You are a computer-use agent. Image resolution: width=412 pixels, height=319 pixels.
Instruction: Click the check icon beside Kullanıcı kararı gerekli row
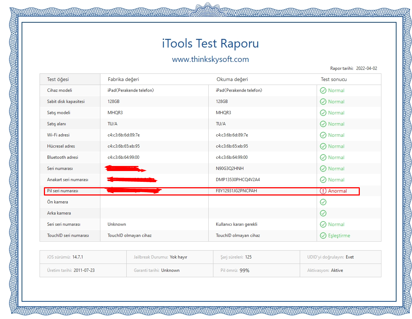click(323, 224)
